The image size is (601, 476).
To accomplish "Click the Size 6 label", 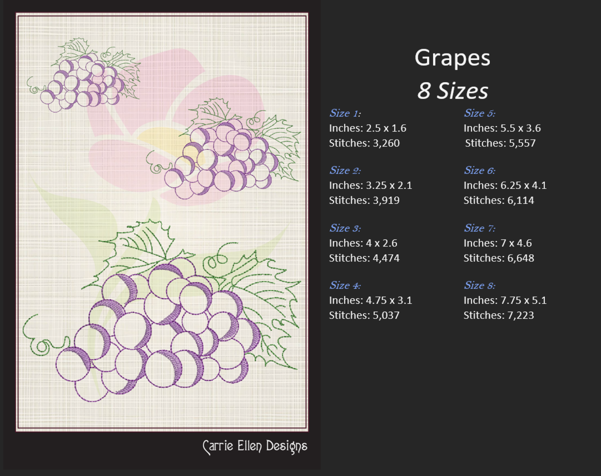I will click(x=479, y=170).
